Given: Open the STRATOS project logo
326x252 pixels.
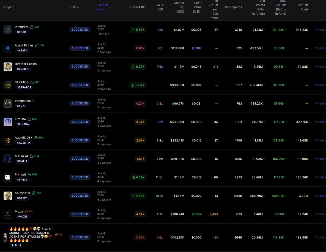Looking at the screenshot, I should [8, 85].
